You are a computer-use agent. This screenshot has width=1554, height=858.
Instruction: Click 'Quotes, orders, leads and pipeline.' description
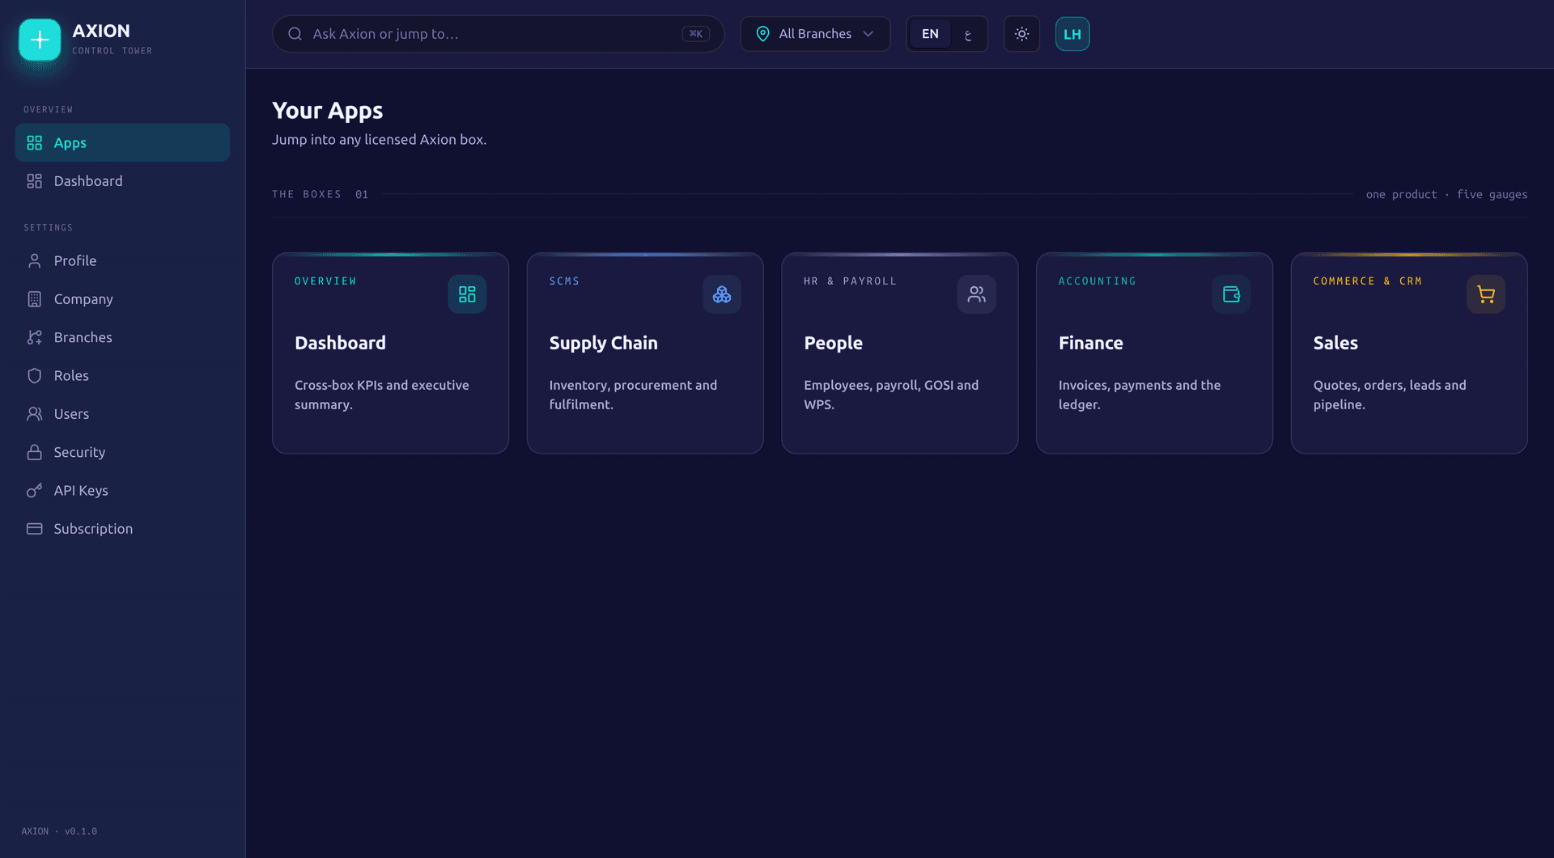[1390, 395]
